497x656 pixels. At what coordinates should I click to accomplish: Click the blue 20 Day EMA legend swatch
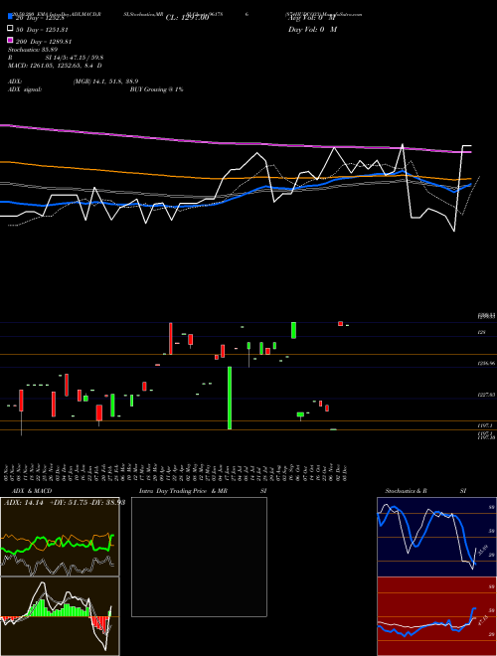click(x=11, y=17)
